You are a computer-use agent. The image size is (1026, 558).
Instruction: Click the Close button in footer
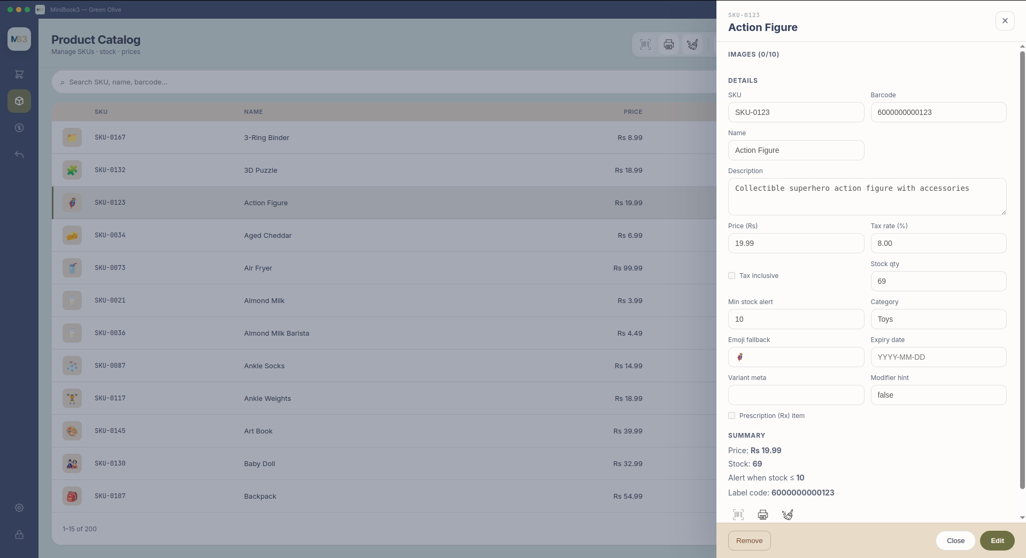click(956, 541)
